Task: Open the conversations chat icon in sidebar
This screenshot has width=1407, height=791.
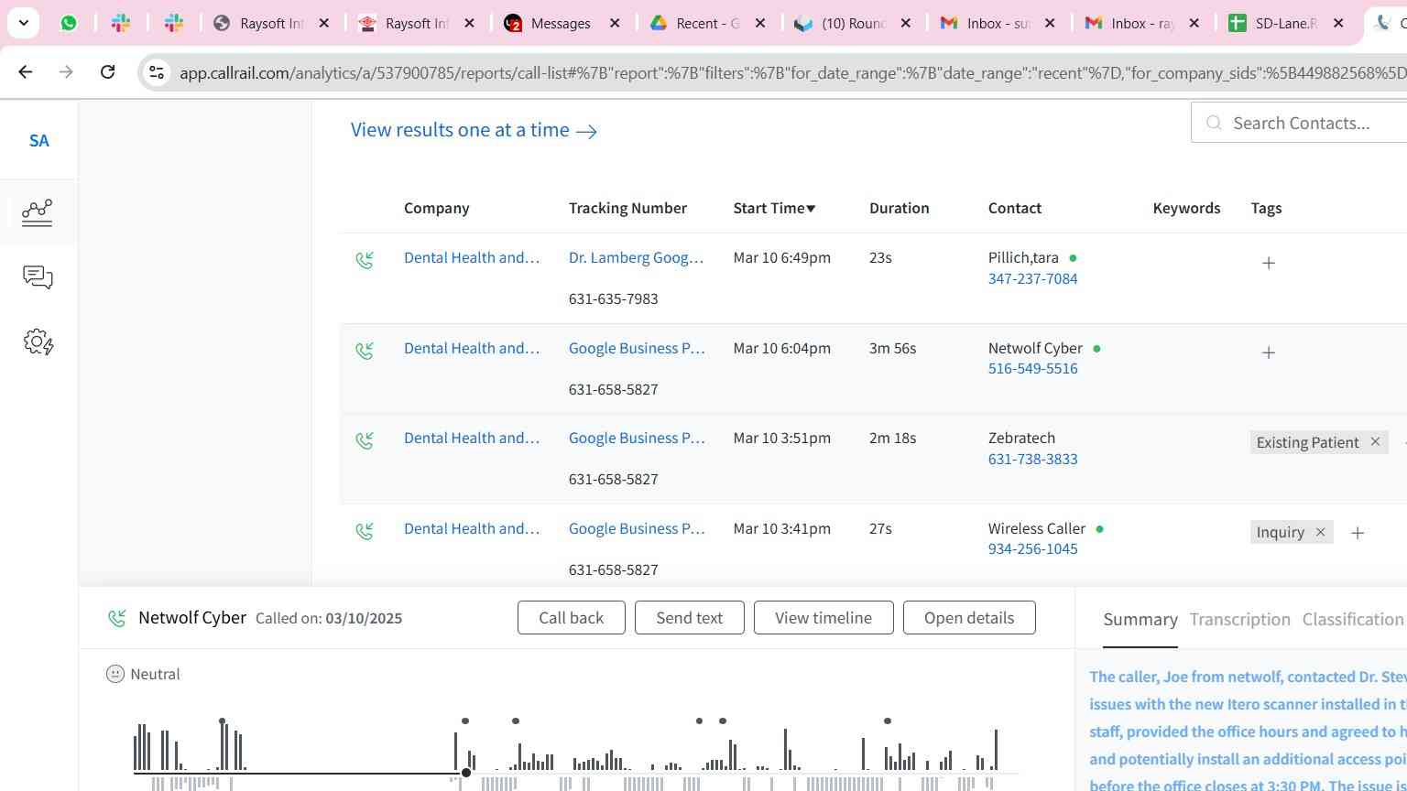Action: tap(38, 277)
